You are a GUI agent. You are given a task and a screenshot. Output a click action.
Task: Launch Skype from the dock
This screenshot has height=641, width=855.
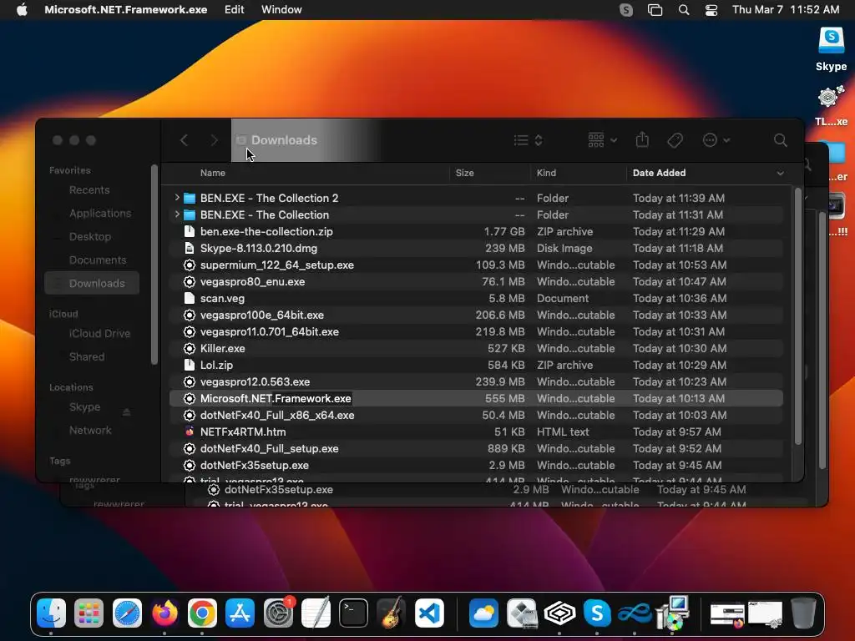[597, 613]
